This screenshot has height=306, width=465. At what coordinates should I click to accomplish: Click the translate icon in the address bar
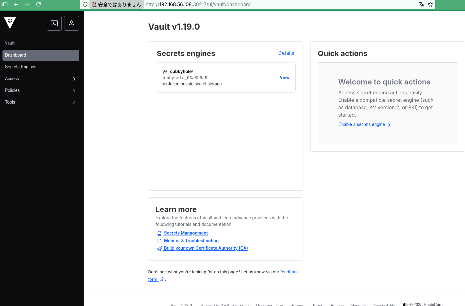click(422, 4)
